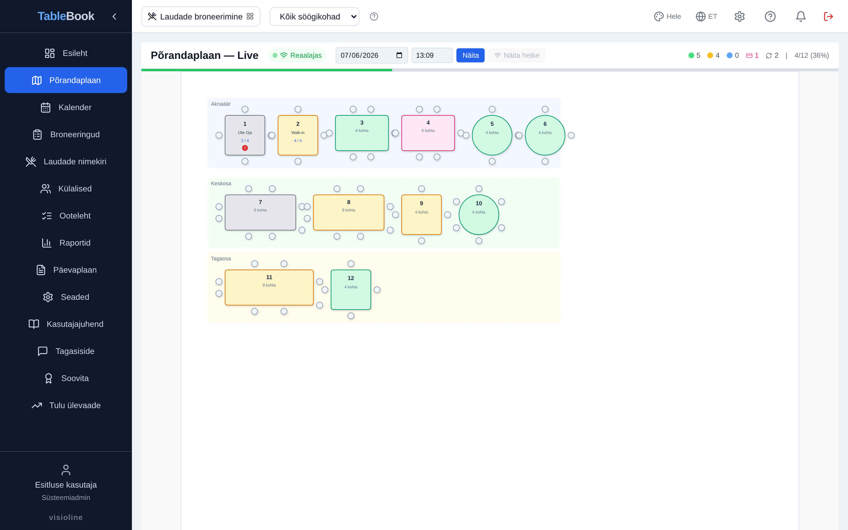Switch language via the ET toggle

(x=706, y=16)
